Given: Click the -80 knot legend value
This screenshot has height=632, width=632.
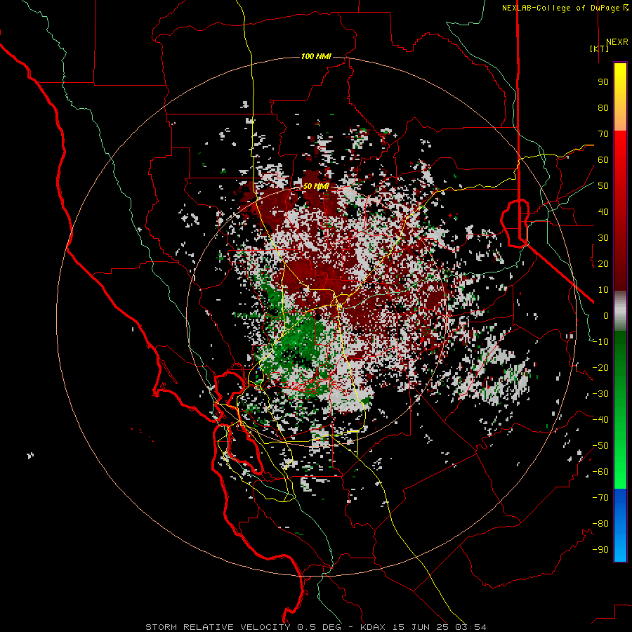Looking at the screenshot, I should coord(600,524).
